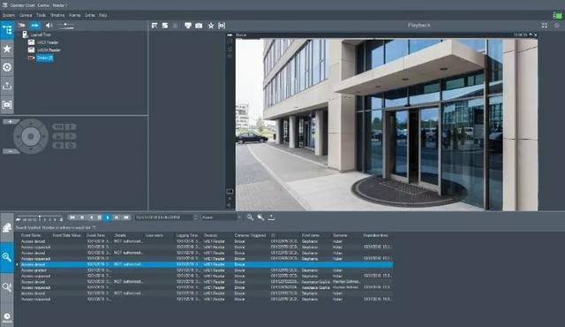Toggle full screen for the image window
This screenshot has width=565, height=327.
coord(545,26)
